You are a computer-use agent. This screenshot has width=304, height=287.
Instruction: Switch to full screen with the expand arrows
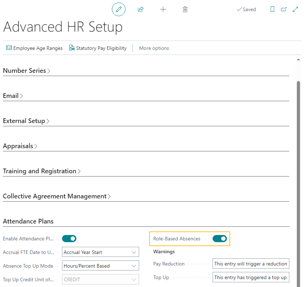tap(295, 9)
